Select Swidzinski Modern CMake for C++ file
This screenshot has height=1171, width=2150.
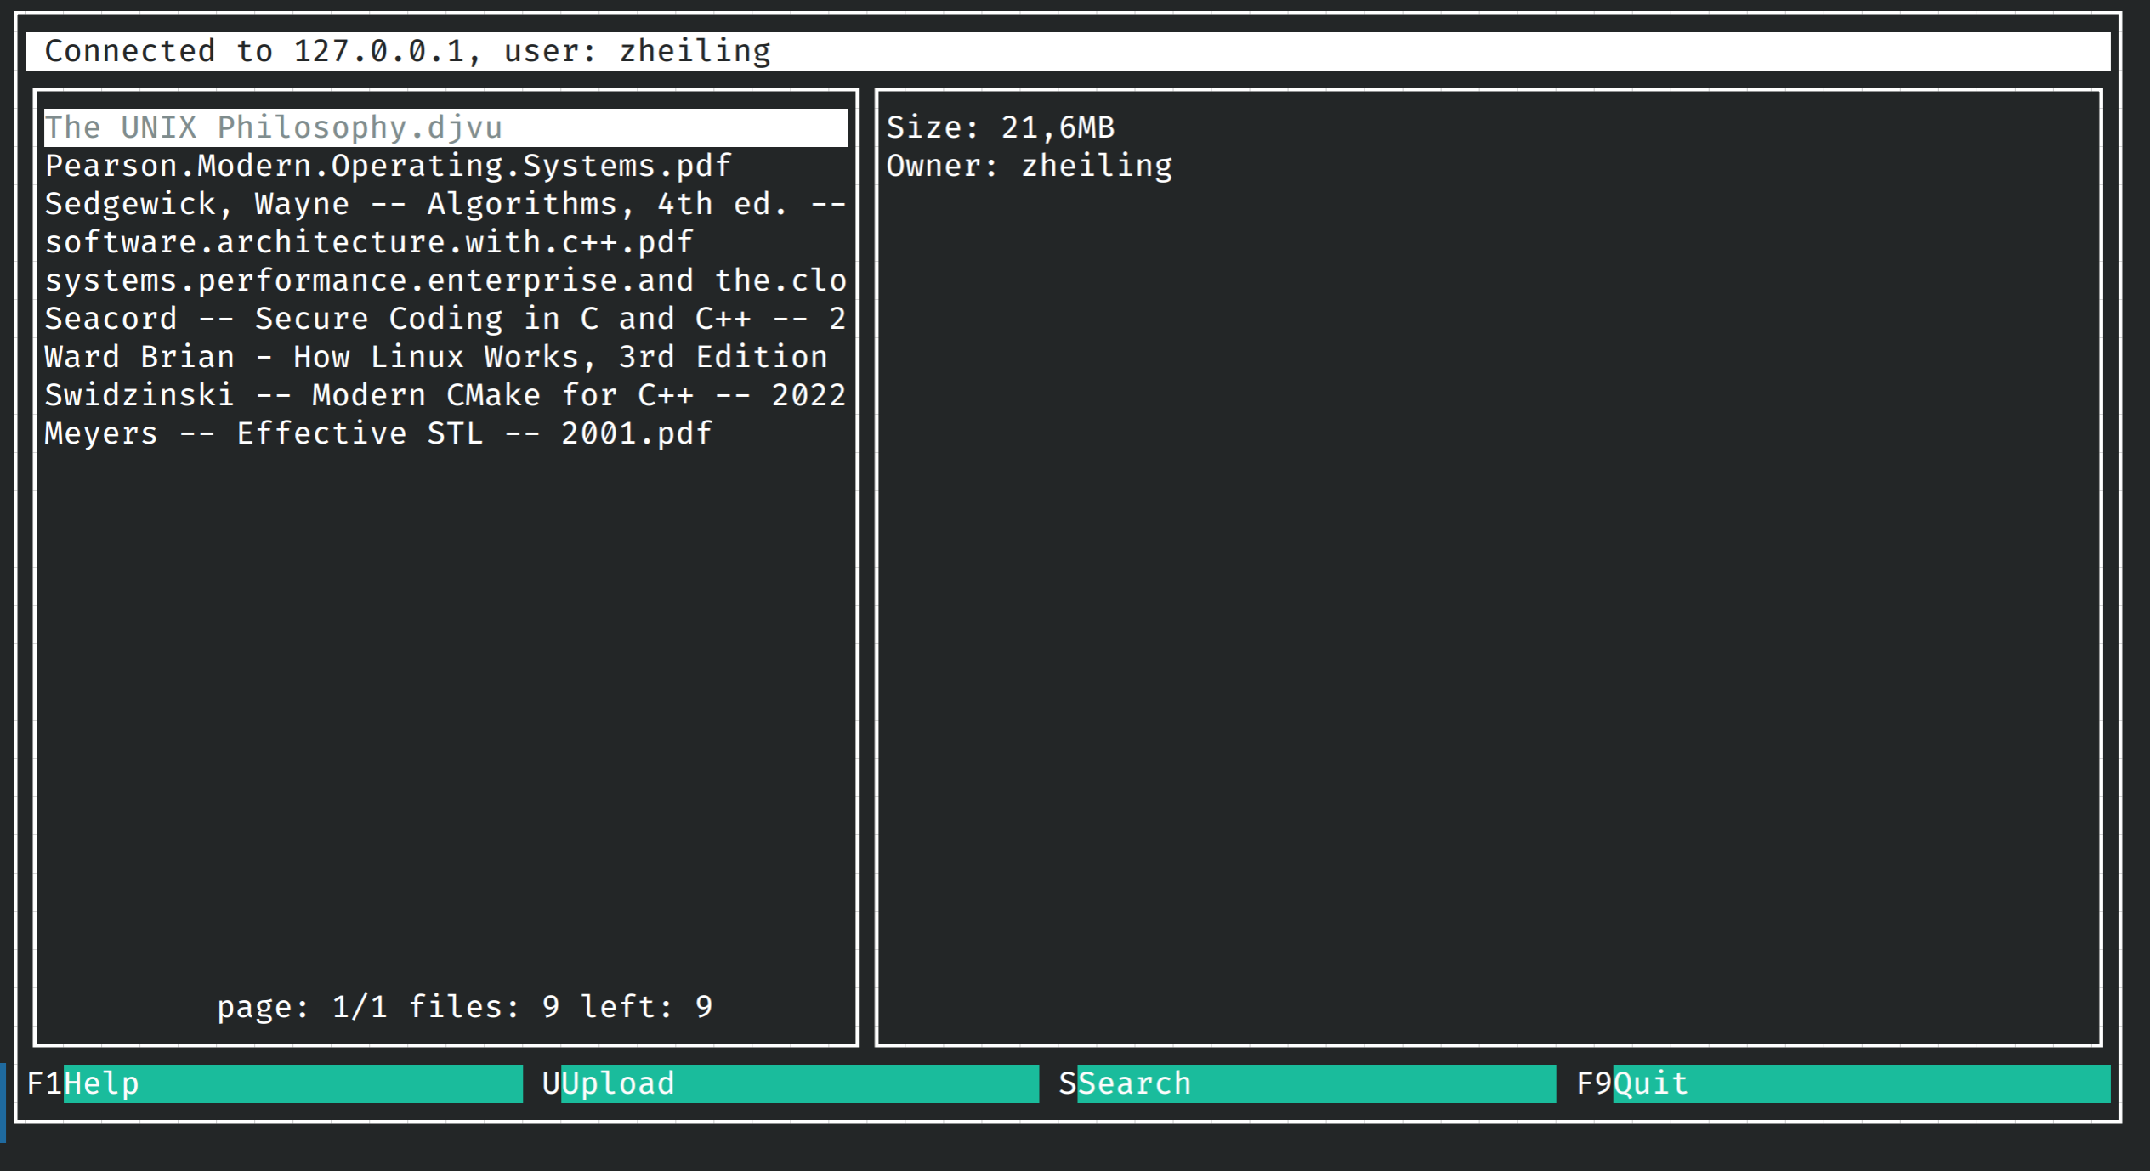tap(445, 395)
